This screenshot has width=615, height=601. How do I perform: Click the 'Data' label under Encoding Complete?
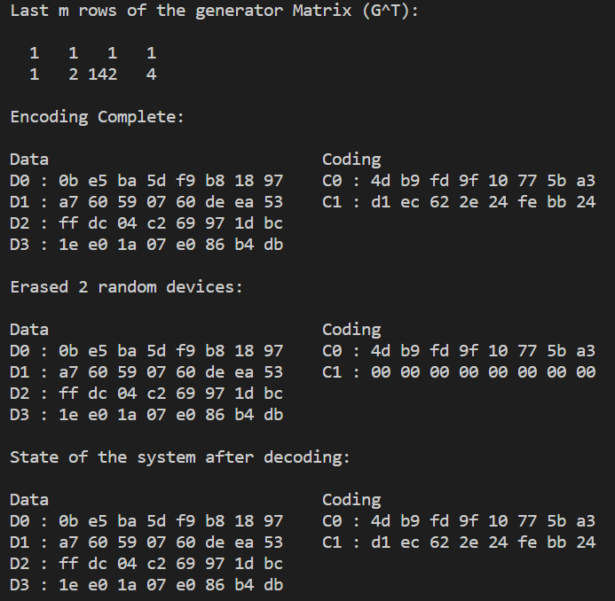click(29, 160)
